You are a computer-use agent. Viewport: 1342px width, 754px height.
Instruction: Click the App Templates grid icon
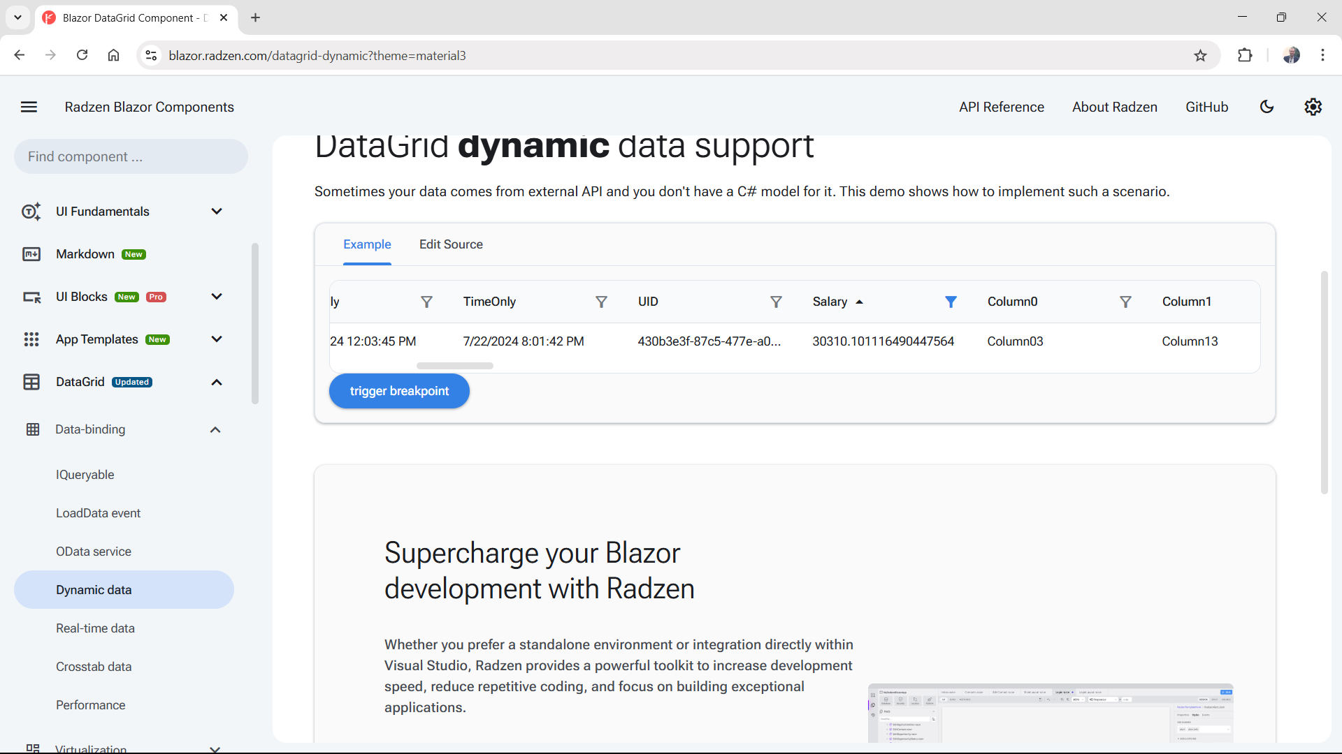[31, 339]
